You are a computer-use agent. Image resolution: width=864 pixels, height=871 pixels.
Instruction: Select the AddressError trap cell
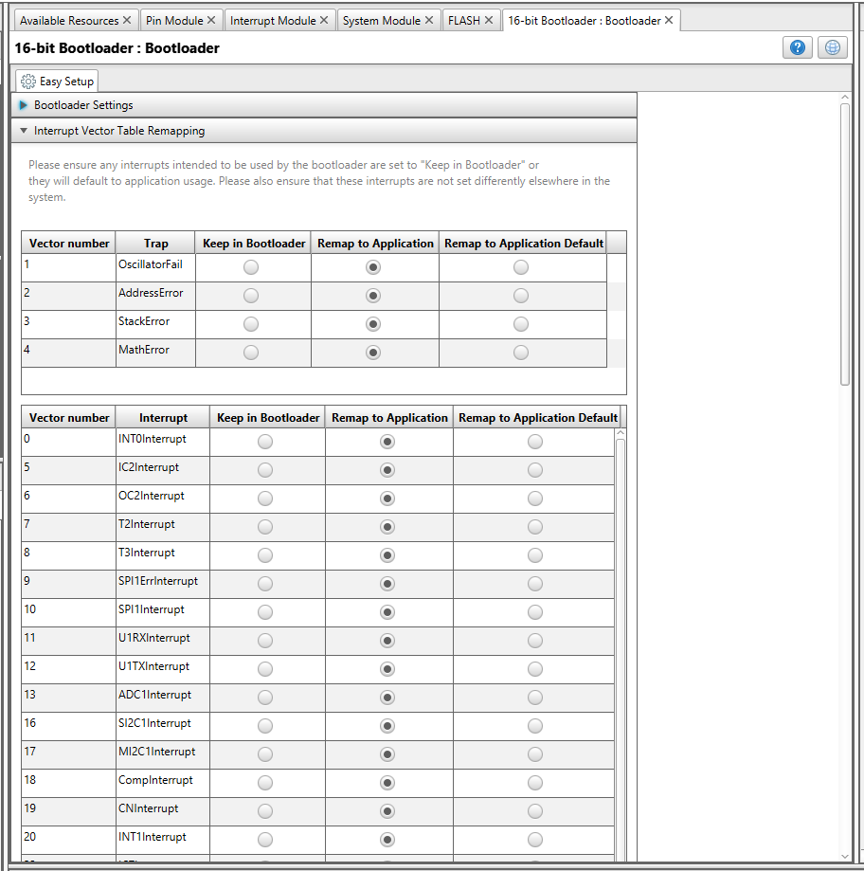click(155, 296)
